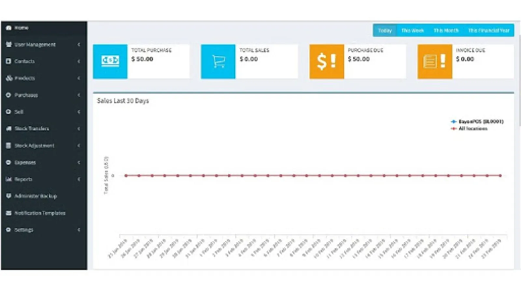The width and height of the screenshot is (521, 293).
Task: Click the Administer Backup icon
Action: click(x=9, y=196)
